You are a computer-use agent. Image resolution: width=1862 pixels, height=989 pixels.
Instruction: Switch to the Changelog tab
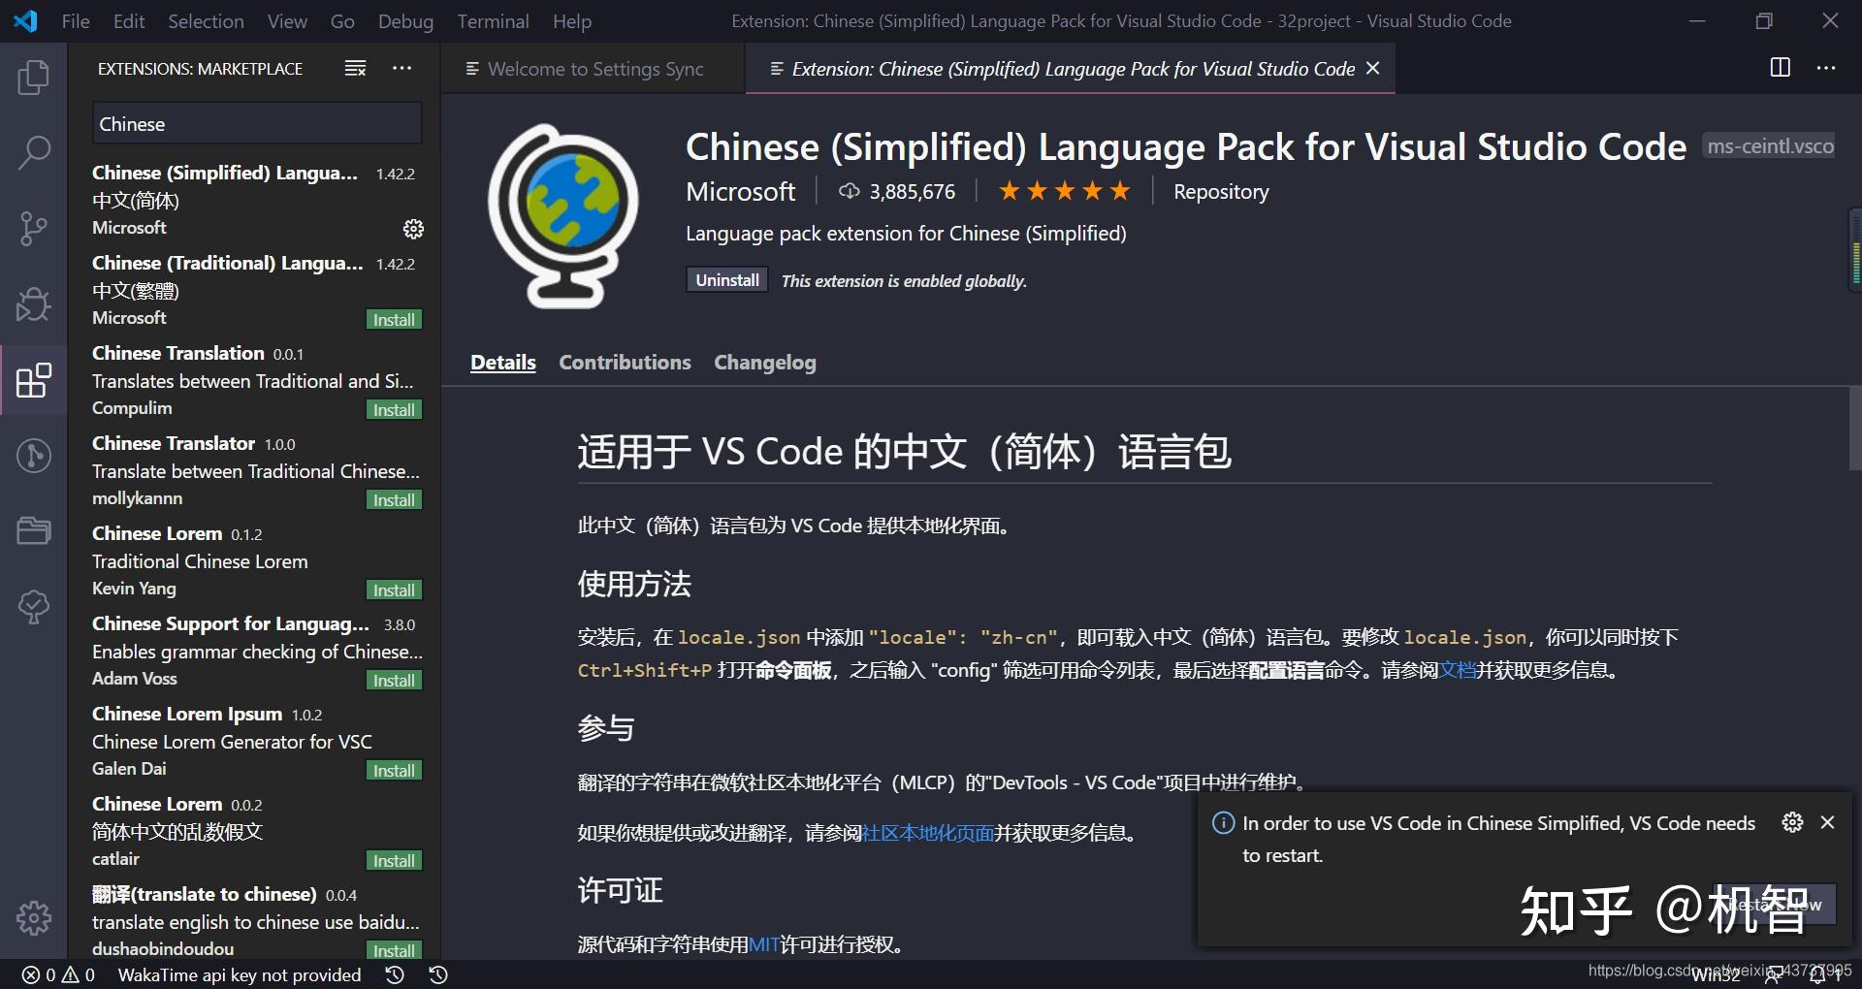click(x=764, y=362)
